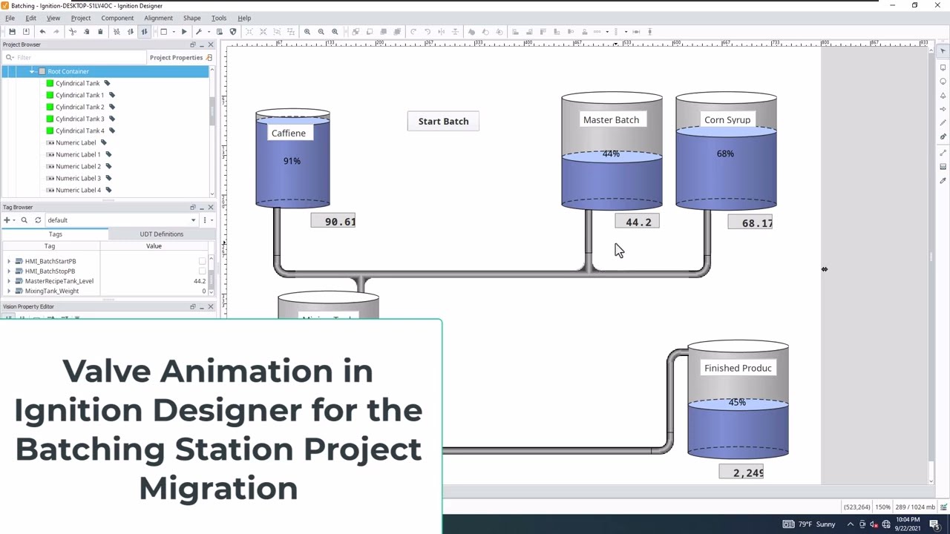Expand the HMI_BatchStartPB tag

pyautogui.click(x=9, y=261)
